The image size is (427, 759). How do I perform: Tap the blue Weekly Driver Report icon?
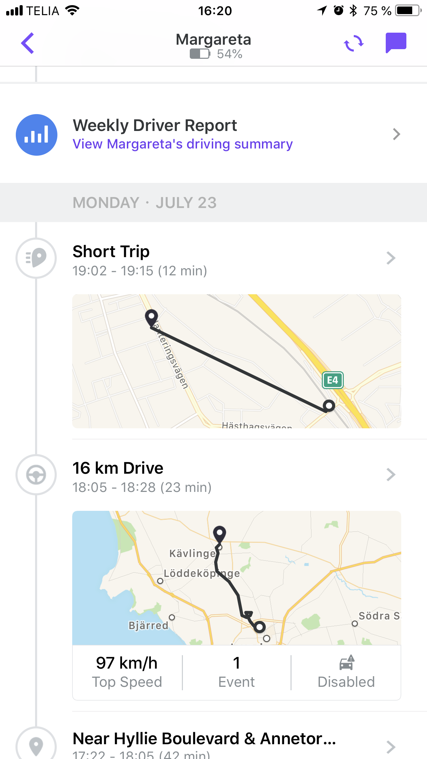[x=36, y=135]
